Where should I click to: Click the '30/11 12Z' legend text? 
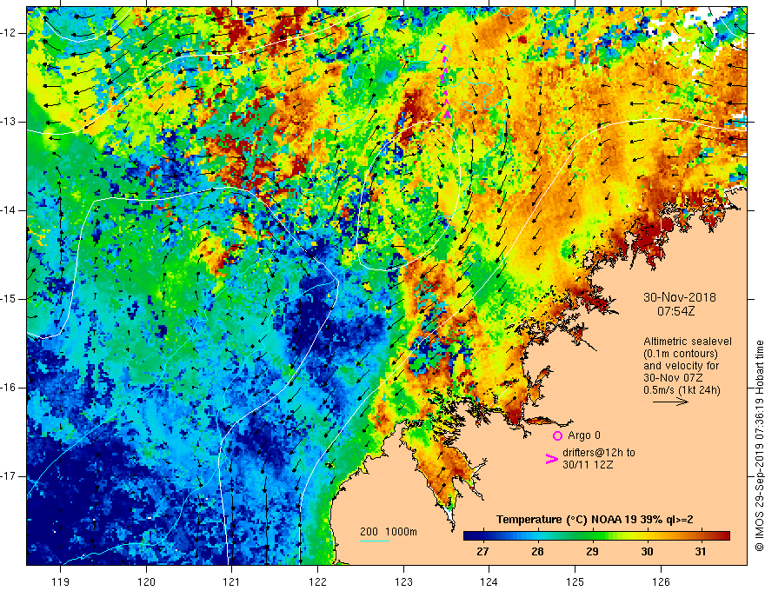pos(588,465)
